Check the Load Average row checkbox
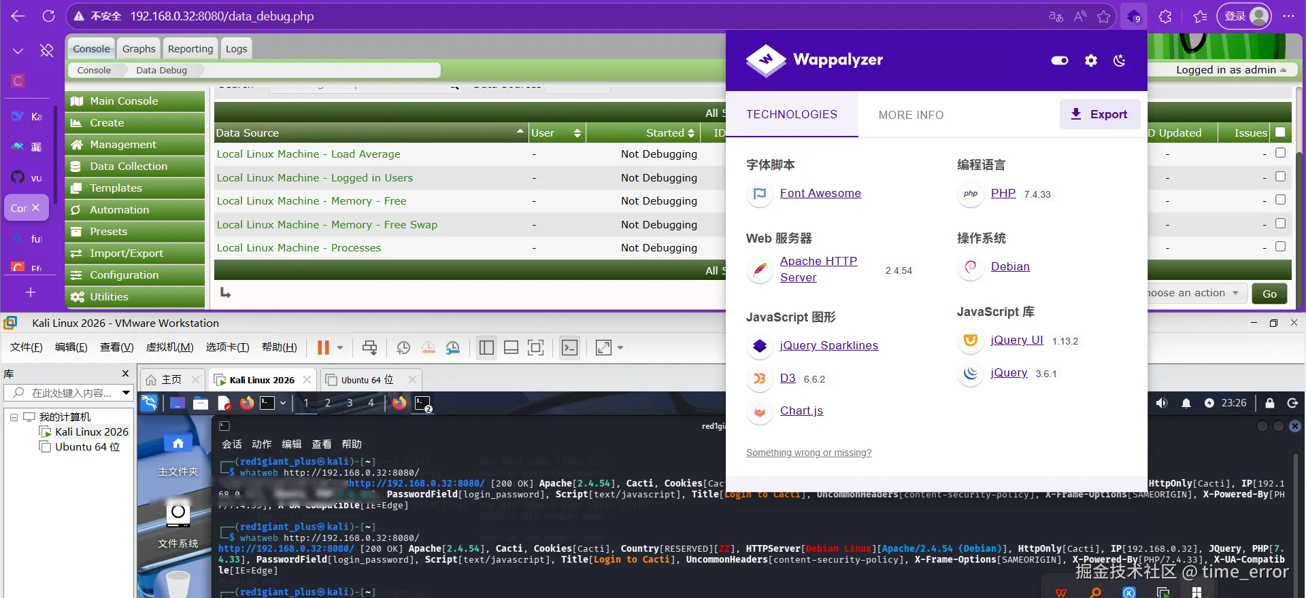This screenshot has height=598, width=1306. coord(1280,153)
